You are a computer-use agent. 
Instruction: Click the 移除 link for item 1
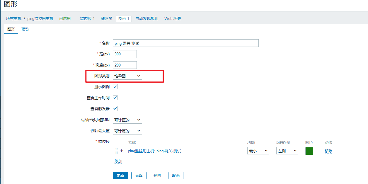pyautogui.click(x=328, y=151)
